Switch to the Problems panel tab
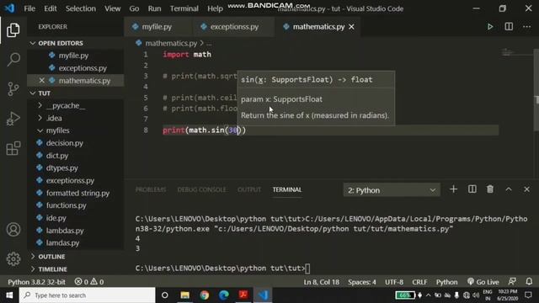 pos(151,189)
